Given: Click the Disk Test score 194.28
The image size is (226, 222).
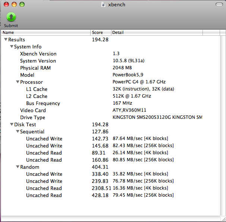Looking at the screenshot, I should coord(100,124).
